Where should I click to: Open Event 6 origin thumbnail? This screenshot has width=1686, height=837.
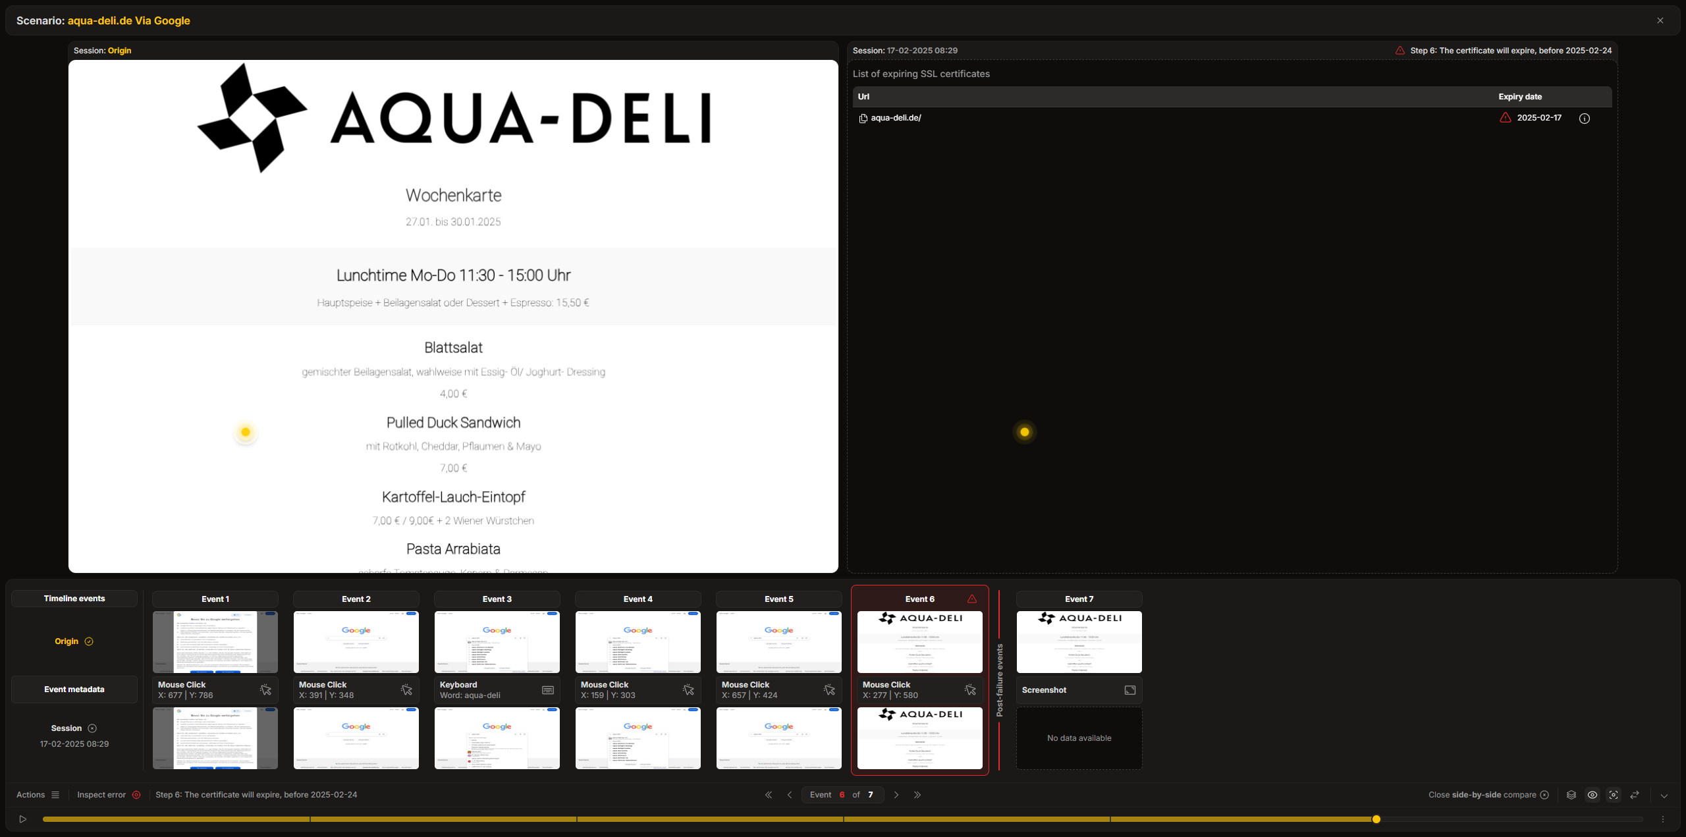click(920, 642)
